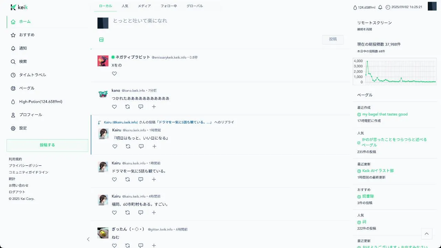Toggle like on ぎったん's ねむ post
This screenshot has height=248, width=441.
click(x=114, y=246)
